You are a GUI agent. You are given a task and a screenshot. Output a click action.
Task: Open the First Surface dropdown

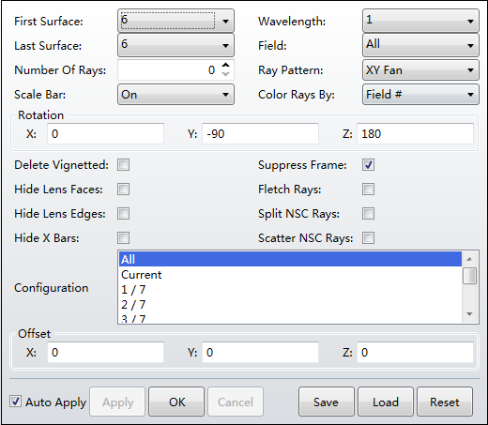(x=175, y=21)
